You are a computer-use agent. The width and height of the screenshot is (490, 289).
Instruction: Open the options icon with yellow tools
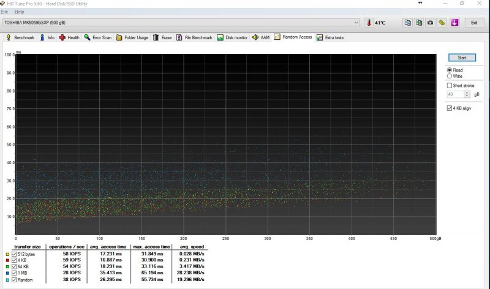[x=442, y=23]
